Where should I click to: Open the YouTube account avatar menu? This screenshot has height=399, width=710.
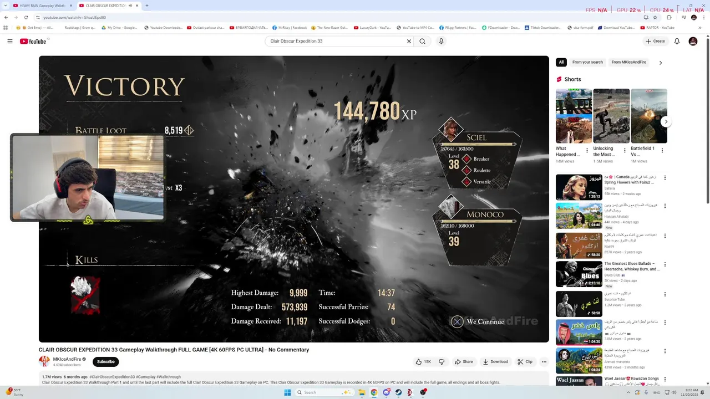pos(693,41)
